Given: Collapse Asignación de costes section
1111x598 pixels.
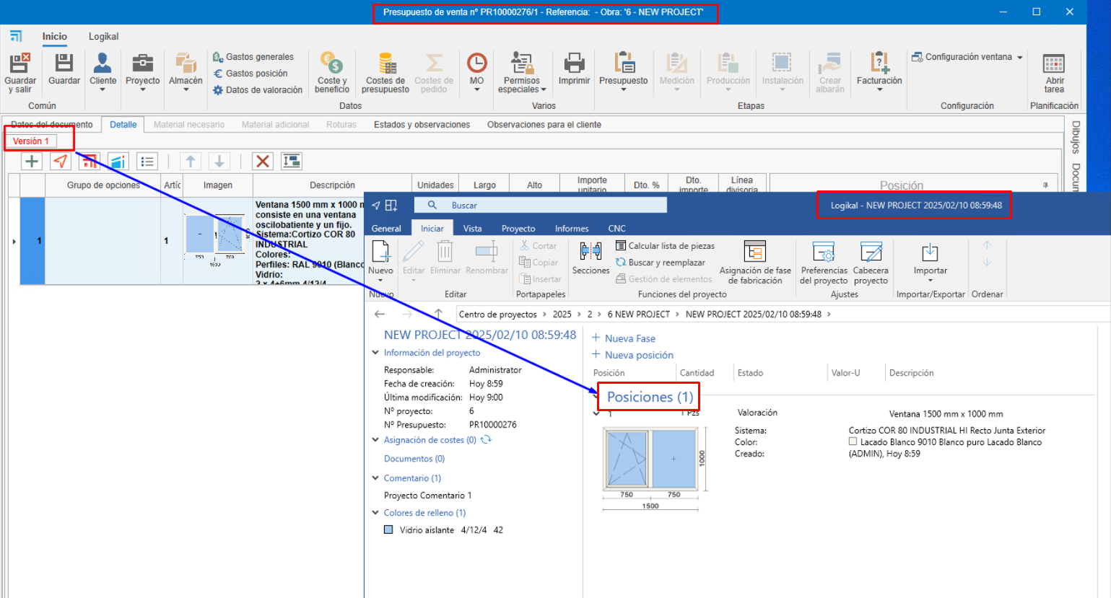Looking at the screenshot, I should [375, 440].
